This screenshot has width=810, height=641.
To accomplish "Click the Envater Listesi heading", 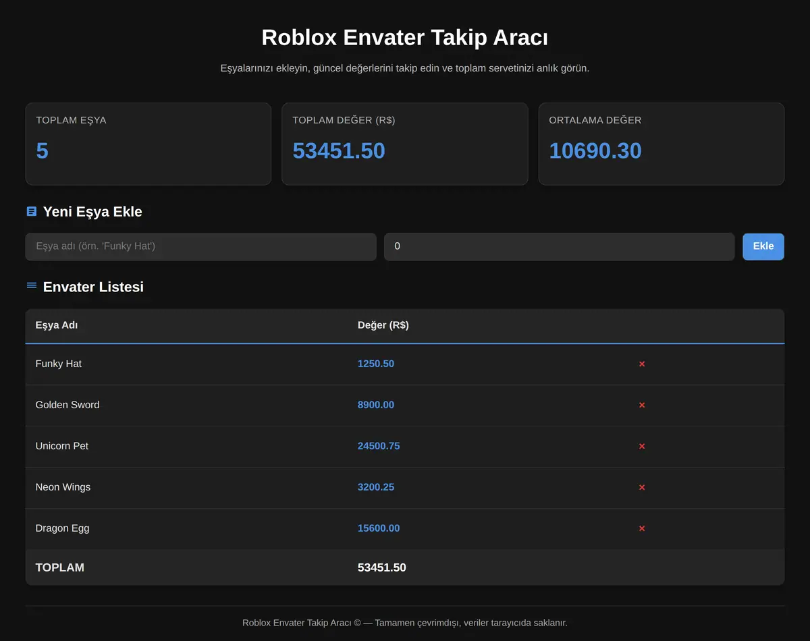I will click(x=93, y=287).
